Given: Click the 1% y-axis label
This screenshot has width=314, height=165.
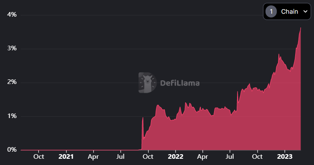Looking at the screenshot, I should click(12, 116).
